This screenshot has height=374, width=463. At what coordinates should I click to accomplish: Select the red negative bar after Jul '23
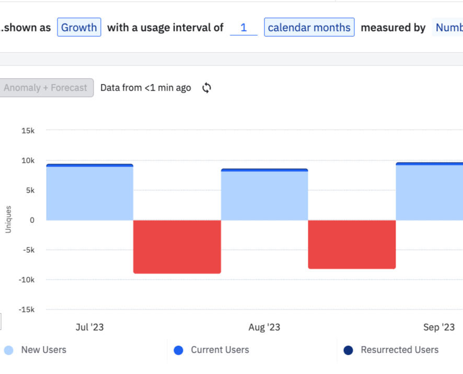coord(177,246)
